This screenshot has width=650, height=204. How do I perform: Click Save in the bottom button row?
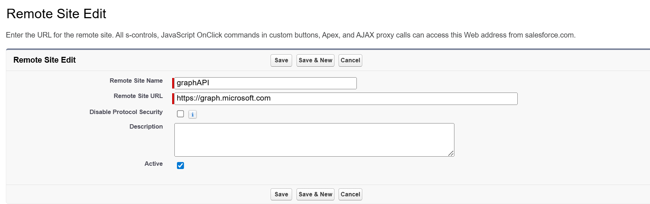[281, 195]
